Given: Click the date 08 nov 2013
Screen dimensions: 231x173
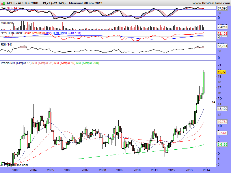Looking at the screenshot, I should [x=93, y=3].
